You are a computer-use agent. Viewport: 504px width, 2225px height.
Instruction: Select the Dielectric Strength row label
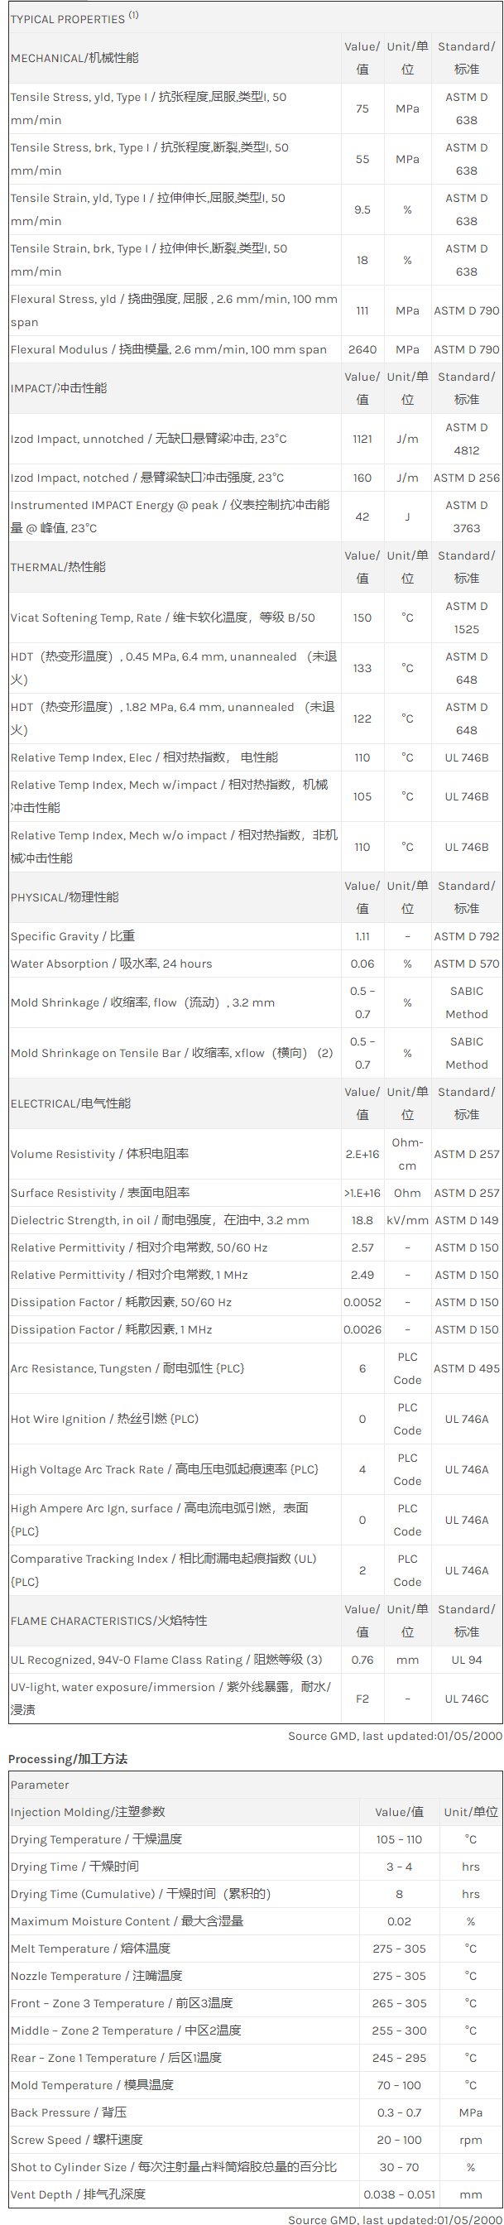pyautogui.click(x=160, y=1220)
